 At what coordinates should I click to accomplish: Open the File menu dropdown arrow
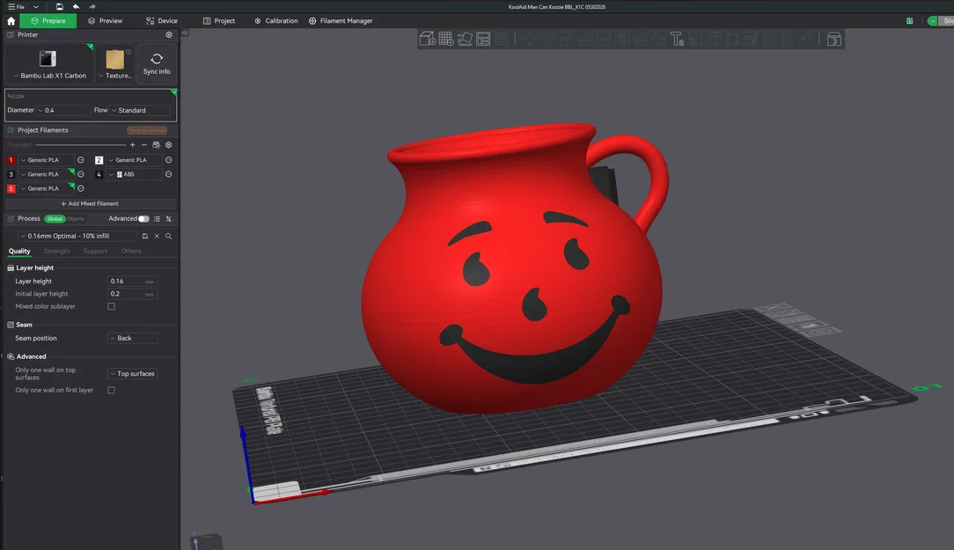pyautogui.click(x=35, y=7)
